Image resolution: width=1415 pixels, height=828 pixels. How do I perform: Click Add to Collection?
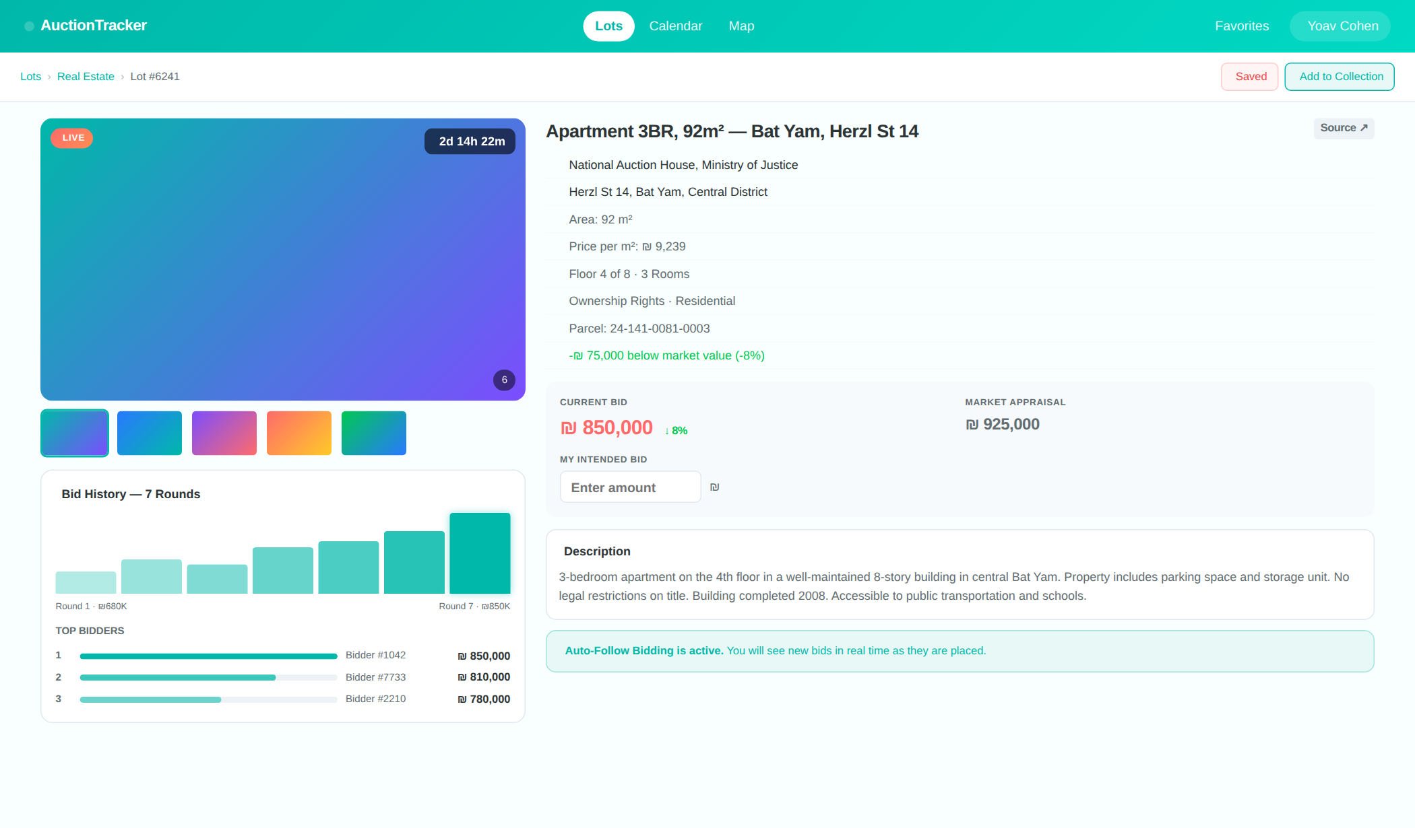coord(1340,77)
